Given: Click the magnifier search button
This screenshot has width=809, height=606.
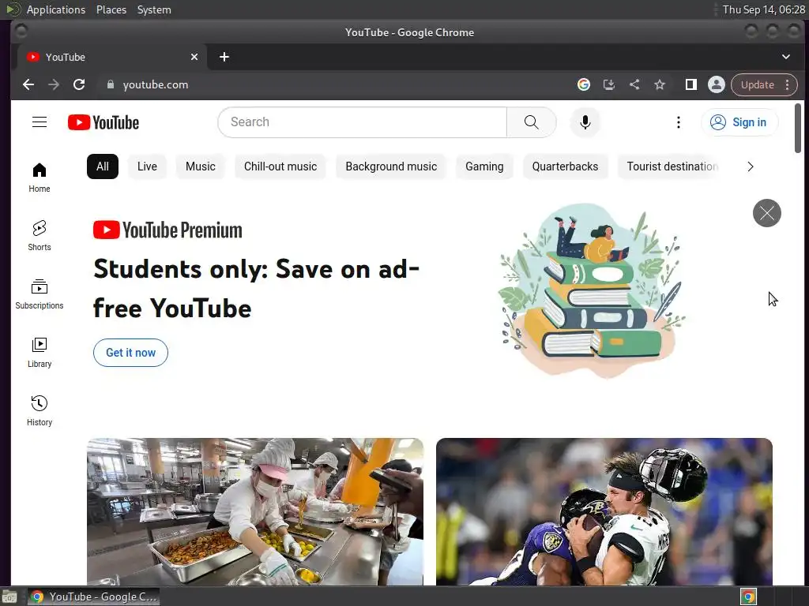Looking at the screenshot, I should pos(531,122).
